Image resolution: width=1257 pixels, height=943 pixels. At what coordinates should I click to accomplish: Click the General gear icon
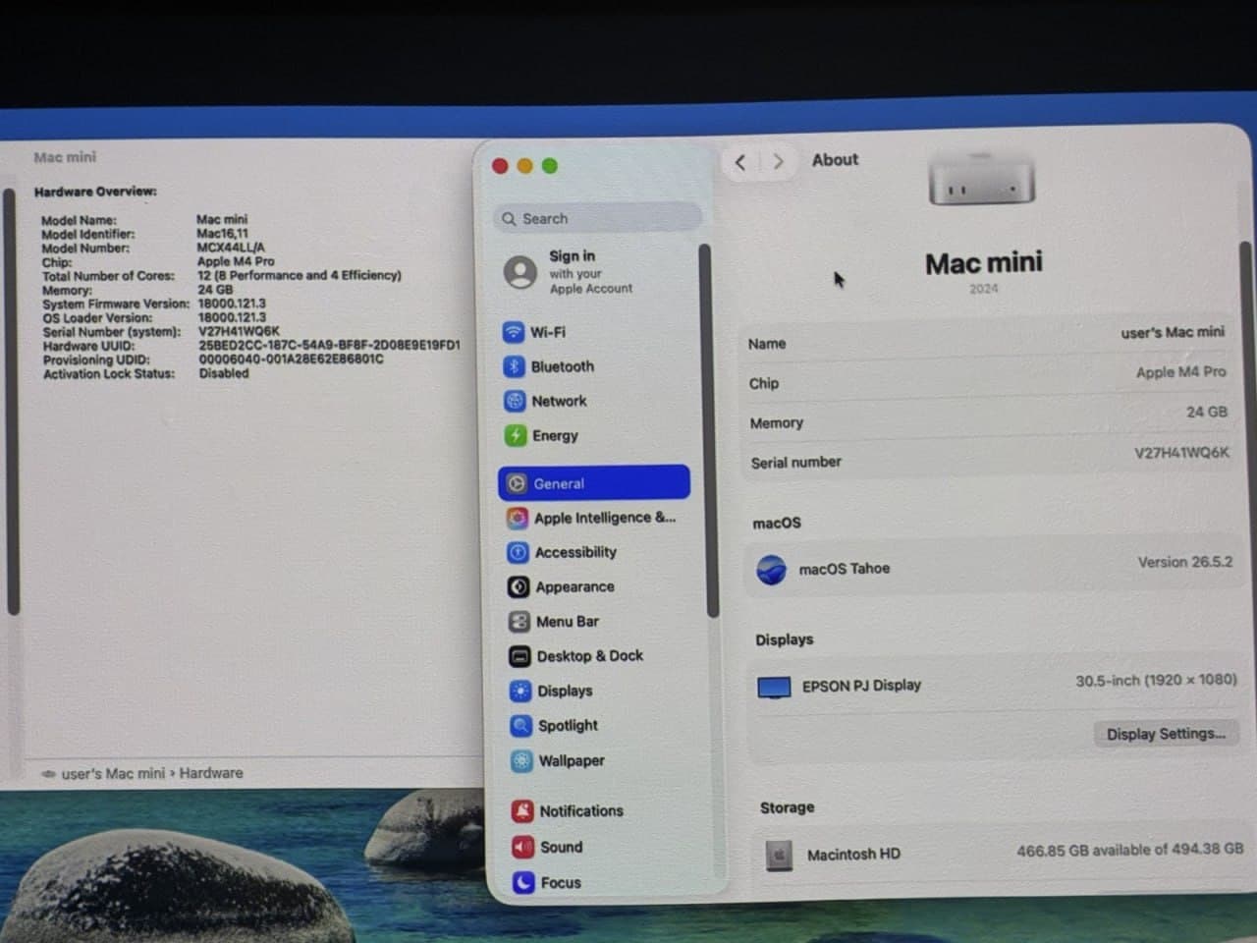(x=518, y=483)
